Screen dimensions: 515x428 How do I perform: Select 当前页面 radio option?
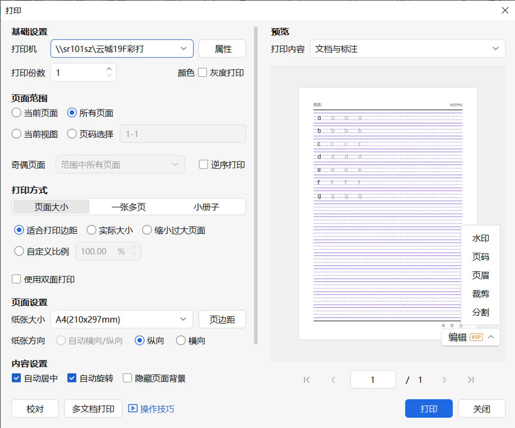[x=16, y=113]
